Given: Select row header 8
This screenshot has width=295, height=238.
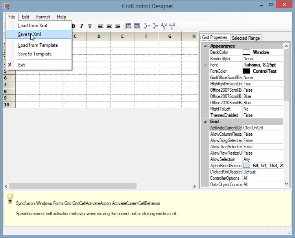Looking at the screenshot, I should click(x=9, y=91).
